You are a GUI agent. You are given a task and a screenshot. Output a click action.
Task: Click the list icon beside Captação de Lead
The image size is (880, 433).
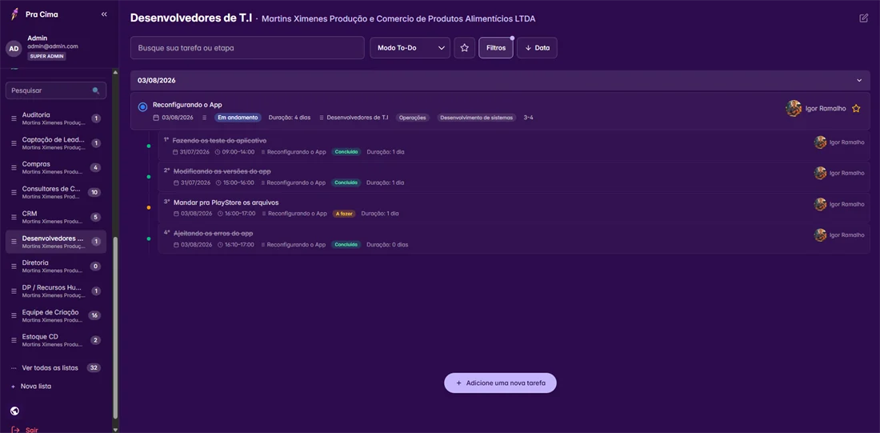[14, 143]
